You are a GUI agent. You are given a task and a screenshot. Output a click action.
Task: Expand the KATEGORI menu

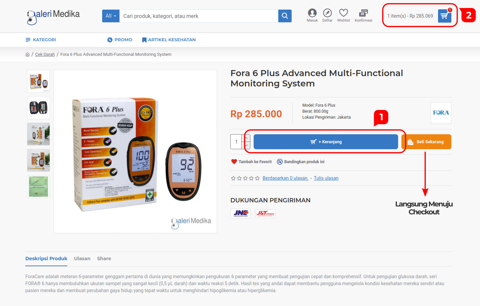pos(41,40)
